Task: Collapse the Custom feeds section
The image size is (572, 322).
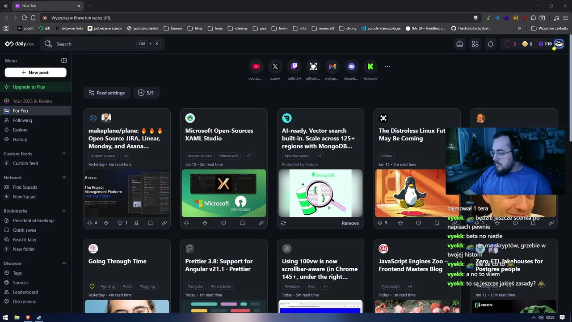Action: point(64,153)
